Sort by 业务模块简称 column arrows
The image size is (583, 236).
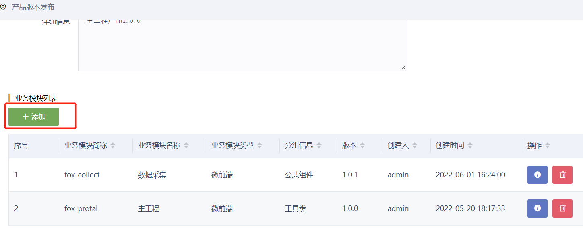coord(113,146)
